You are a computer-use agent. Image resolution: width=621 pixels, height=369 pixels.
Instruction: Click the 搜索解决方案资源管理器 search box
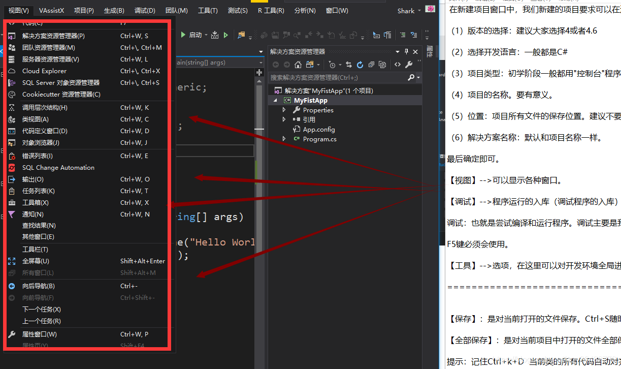[x=338, y=77]
